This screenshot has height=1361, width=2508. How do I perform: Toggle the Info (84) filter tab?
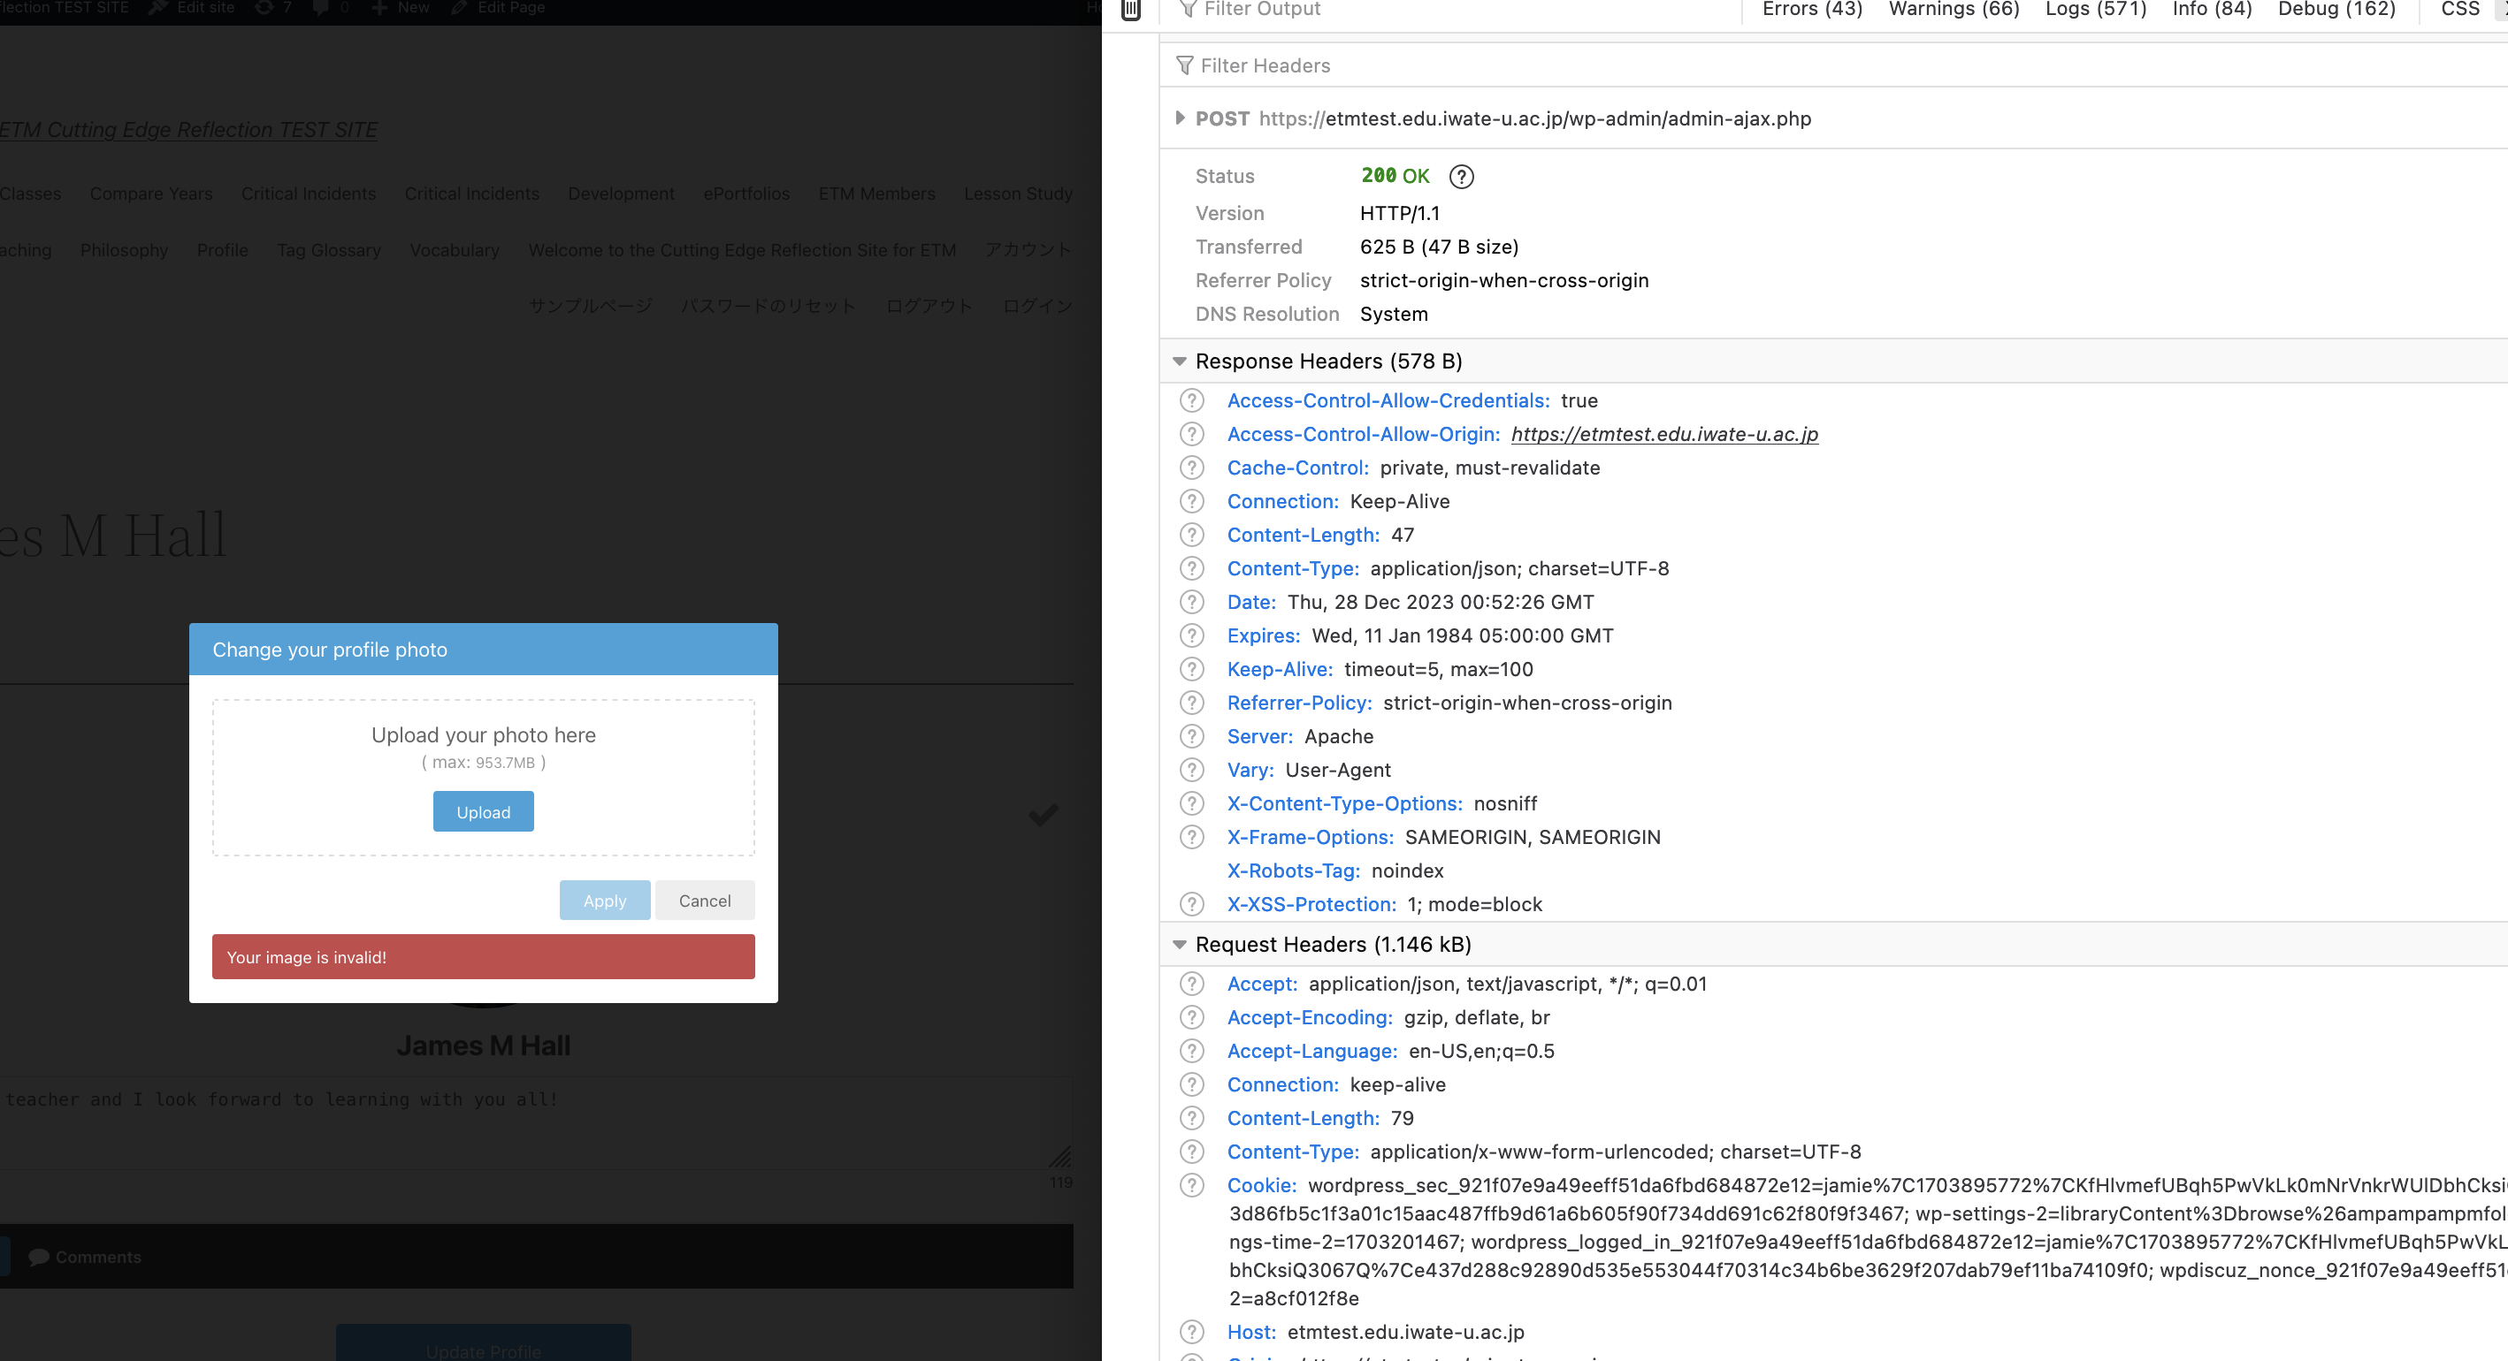click(2211, 10)
